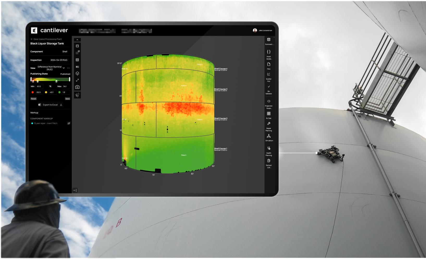Open the Derived CDF document tool
This screenshot has height=259, width=426.
[x=269, y=161]
